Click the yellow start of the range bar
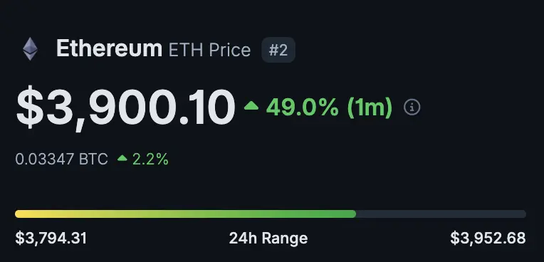Viewport: 544px width, 262px height. [21, 214]
